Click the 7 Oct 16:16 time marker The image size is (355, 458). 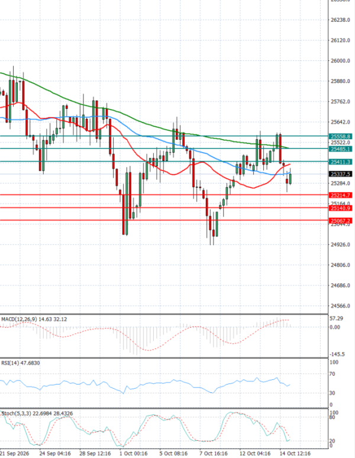tap(214, 453)
